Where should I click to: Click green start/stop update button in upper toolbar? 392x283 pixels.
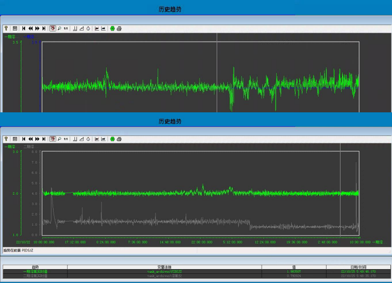[113, 28]
